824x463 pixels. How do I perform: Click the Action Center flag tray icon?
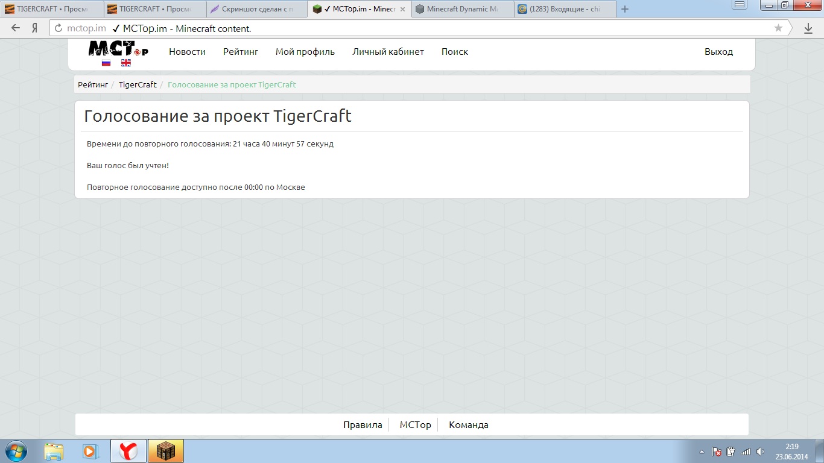(x=717, y=452)
